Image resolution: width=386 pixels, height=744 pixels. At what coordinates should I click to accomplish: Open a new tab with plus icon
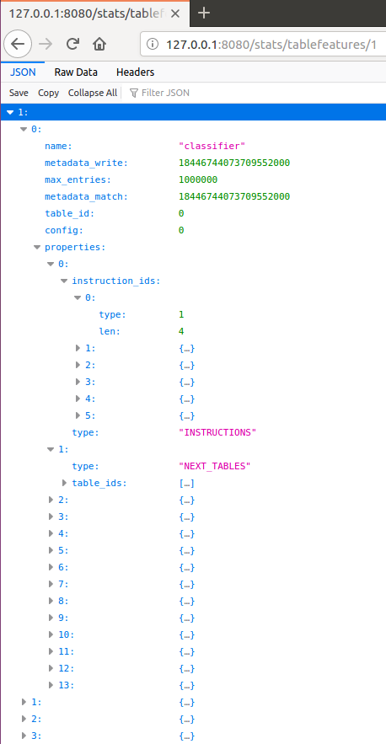[203, 13]
